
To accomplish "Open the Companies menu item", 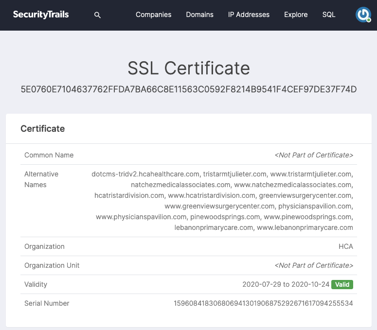I will coord(153,15).
